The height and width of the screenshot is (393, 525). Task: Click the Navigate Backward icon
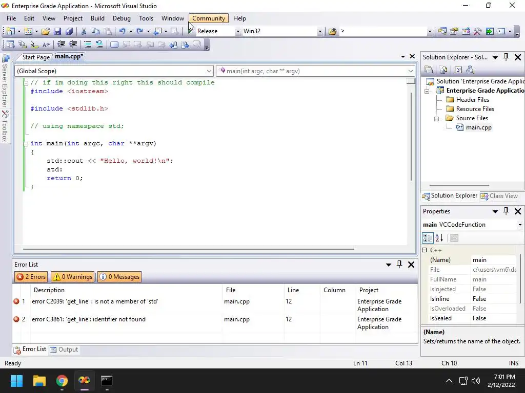157,31
